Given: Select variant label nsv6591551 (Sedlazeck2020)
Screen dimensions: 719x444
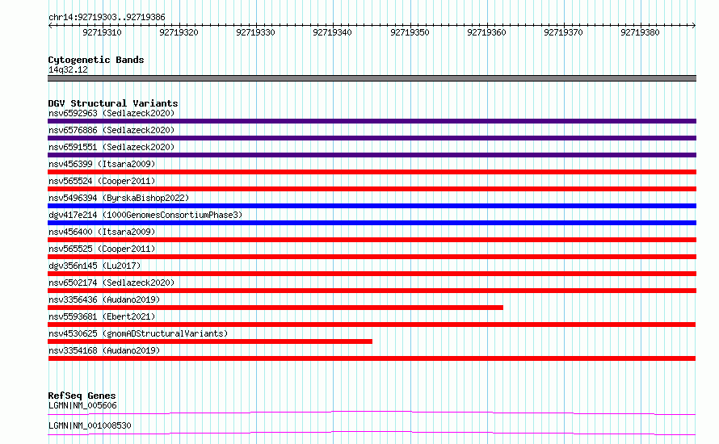Looking at the screenshot, I should pyautogui.click(x=111, y=147).
